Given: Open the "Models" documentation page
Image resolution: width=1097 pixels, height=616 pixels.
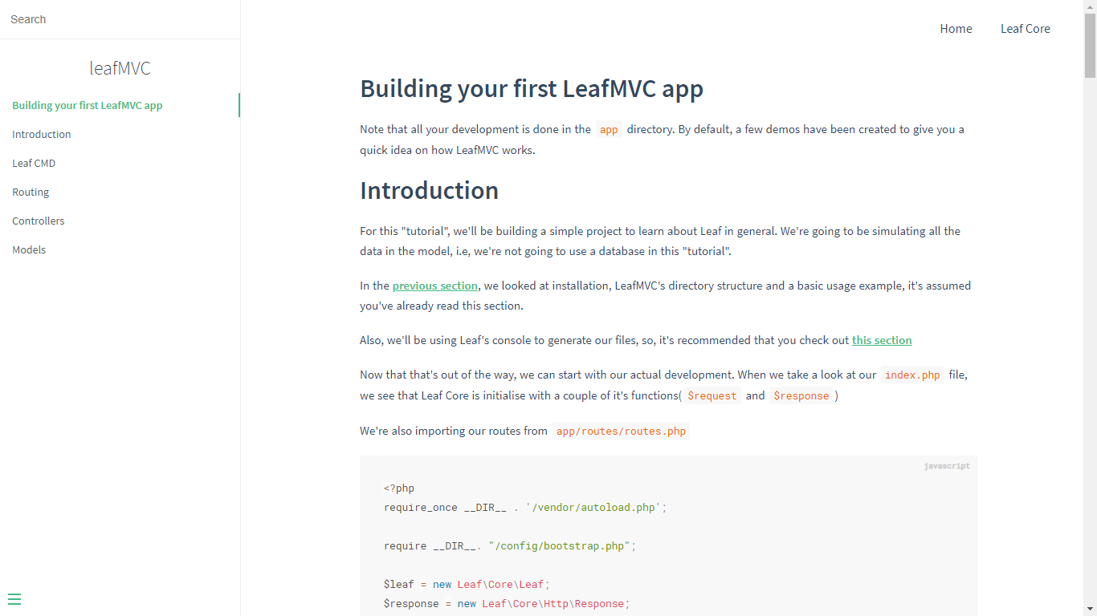Looking at the screenshot, I should tap(29, 249).
